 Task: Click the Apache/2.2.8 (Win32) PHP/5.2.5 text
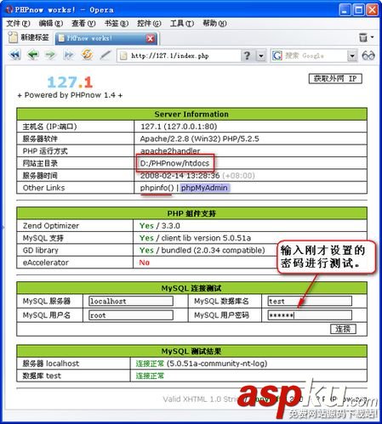(199, 139)
